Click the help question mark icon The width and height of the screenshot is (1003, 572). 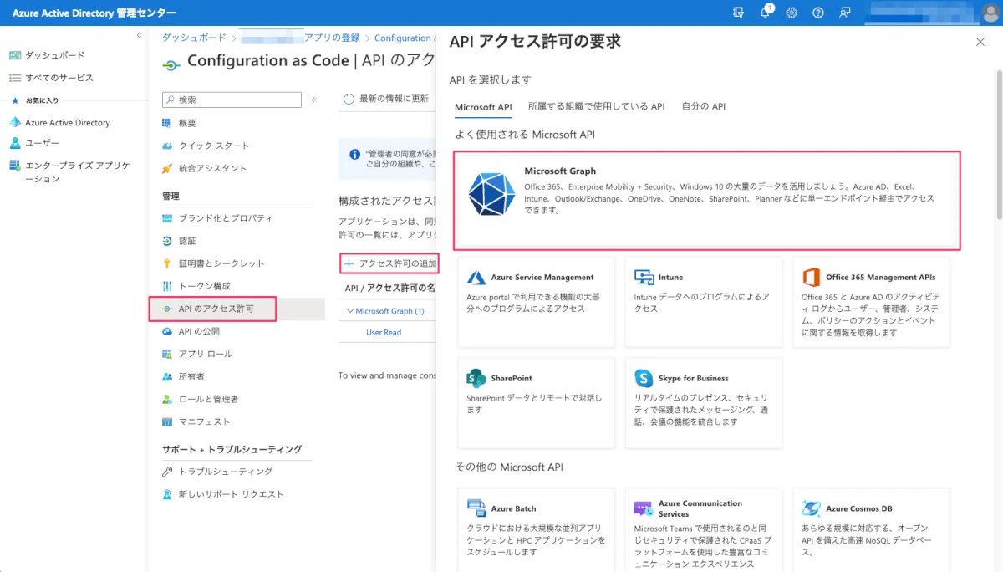tap(818, 13)
